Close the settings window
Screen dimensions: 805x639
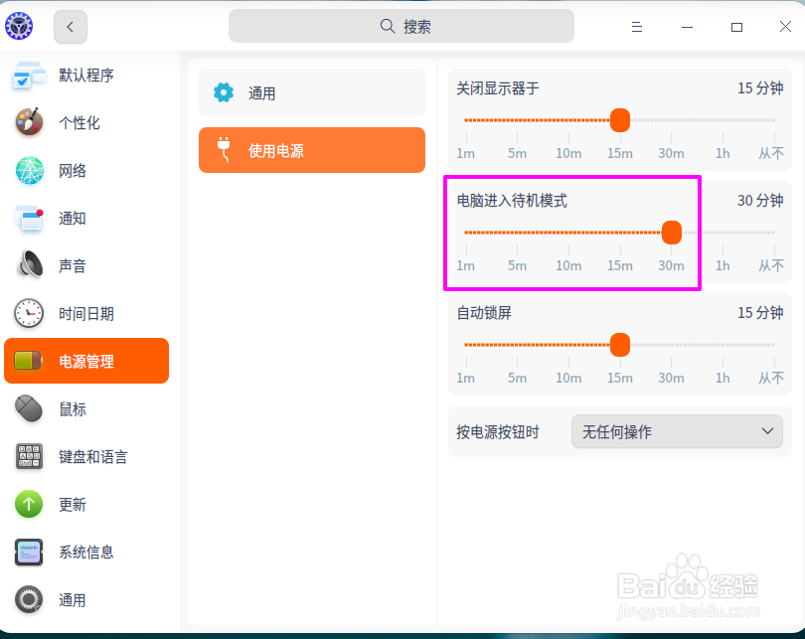click(x=785, y=27)
